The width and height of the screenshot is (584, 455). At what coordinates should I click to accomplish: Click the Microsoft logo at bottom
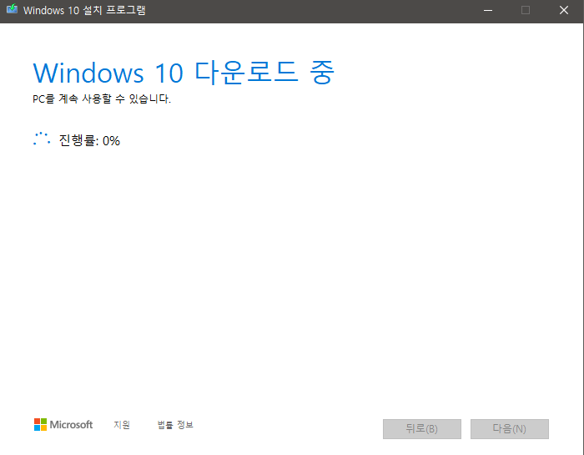pyautogui.click(x=63, y=424)
